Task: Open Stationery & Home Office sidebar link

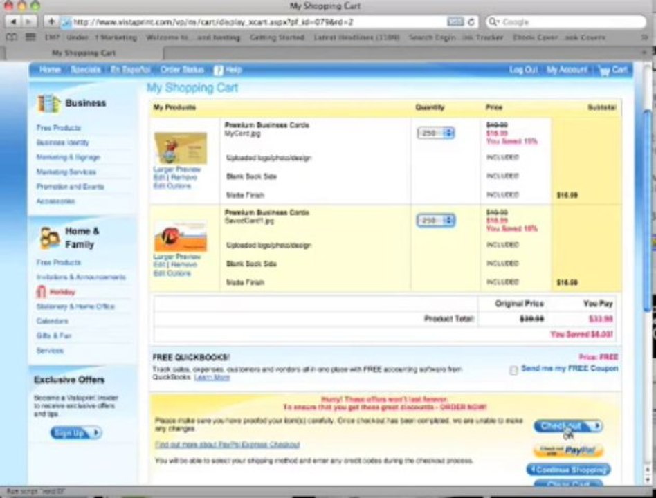Action: 75,306
